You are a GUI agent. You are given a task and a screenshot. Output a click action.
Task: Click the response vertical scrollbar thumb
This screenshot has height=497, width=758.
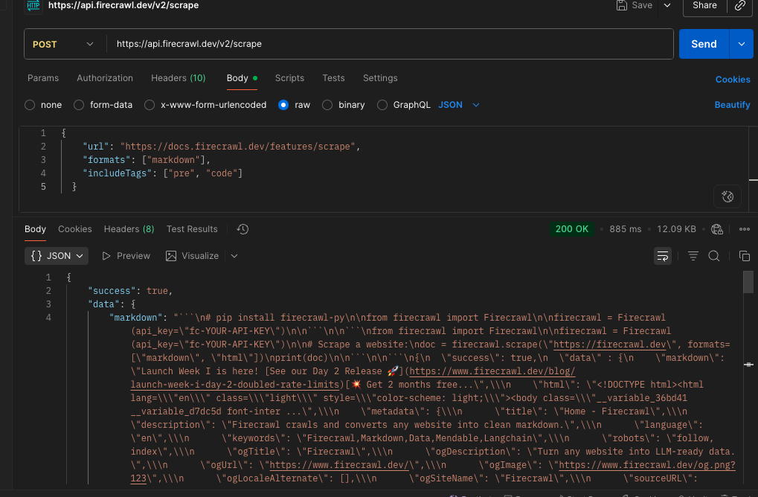748,282
